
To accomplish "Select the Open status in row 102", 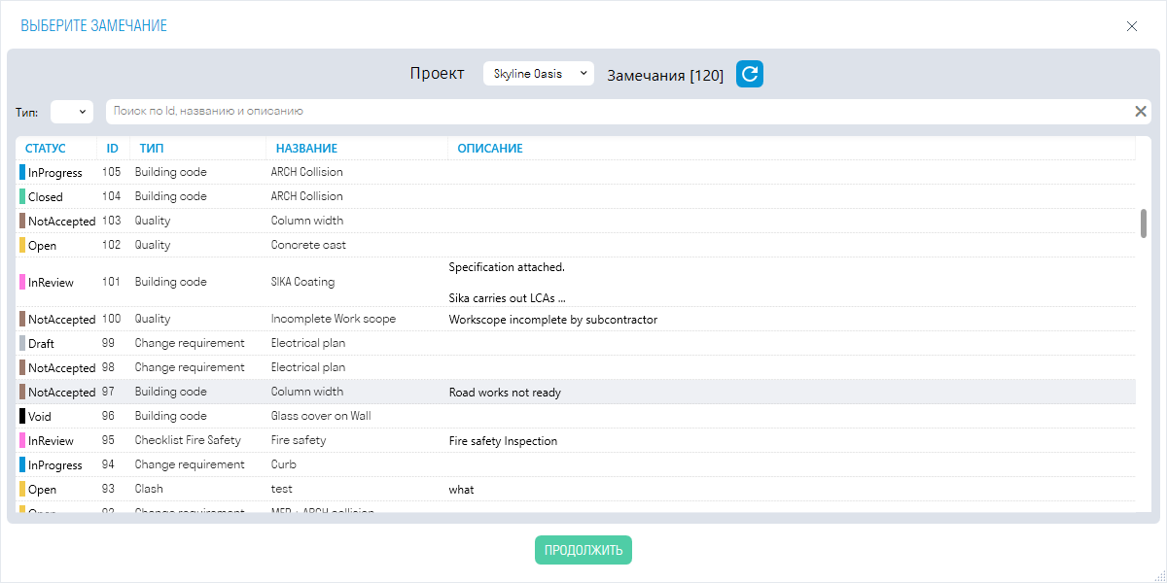I will (x=43, y=245).
